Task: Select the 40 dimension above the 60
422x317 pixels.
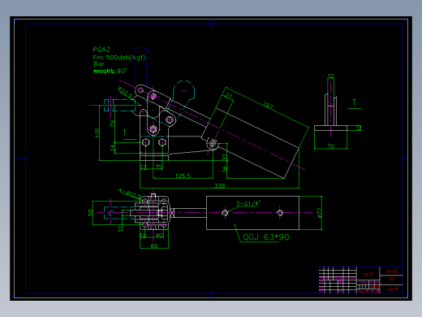Action: pyautogui.click(x=159, y=236)
